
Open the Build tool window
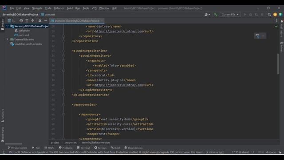click(115, 148)
